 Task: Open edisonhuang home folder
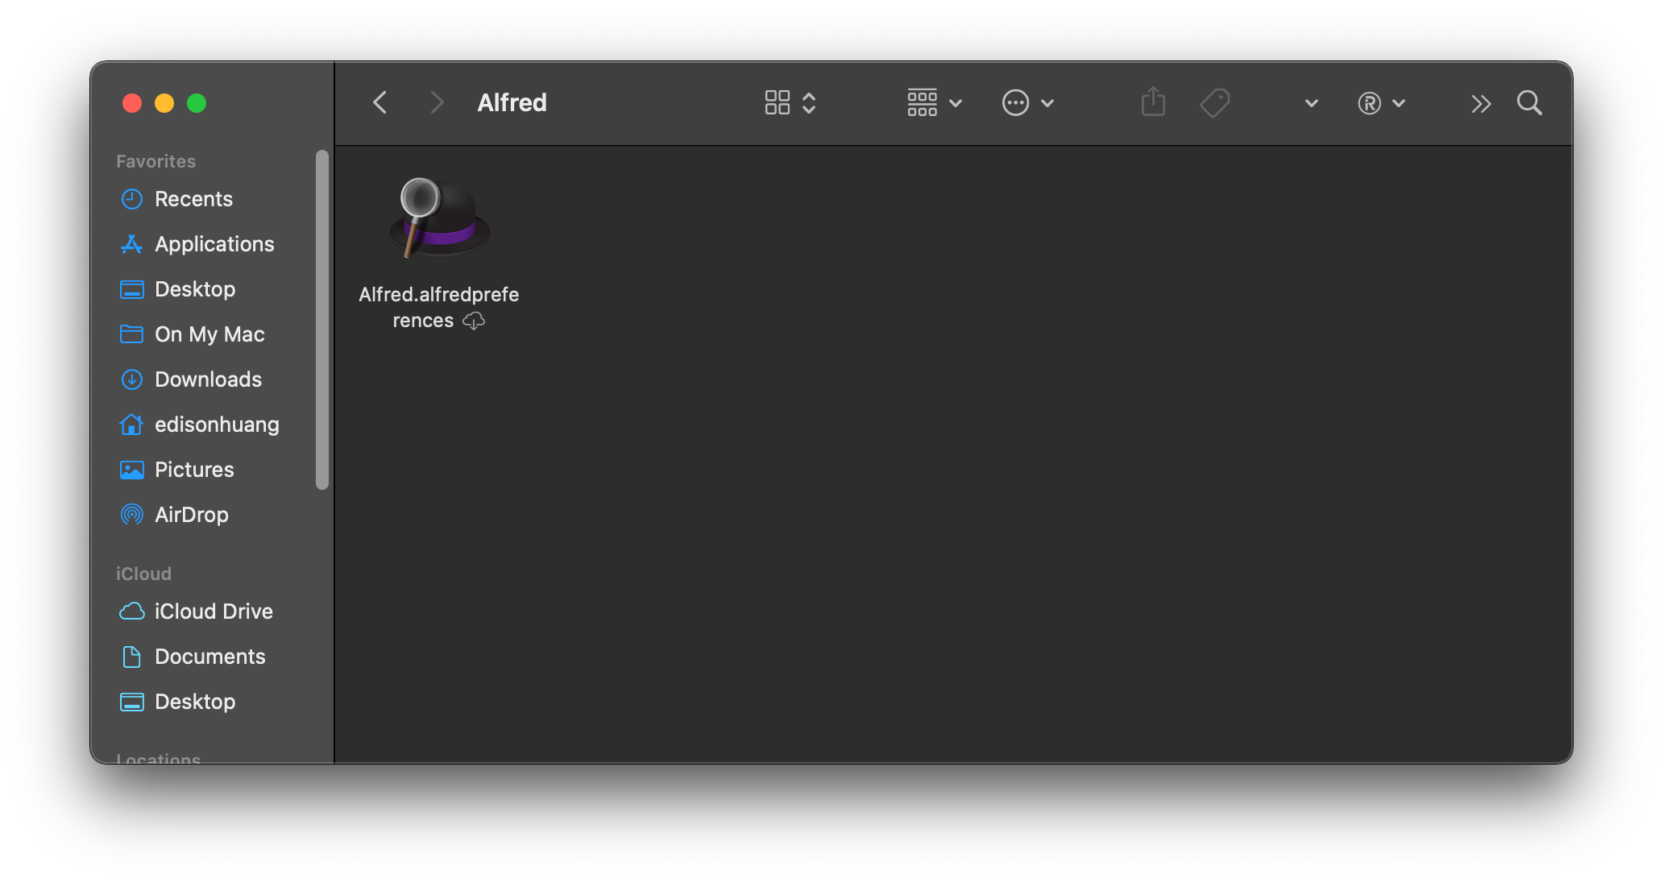pyautogui.click(x=217, y=425)
